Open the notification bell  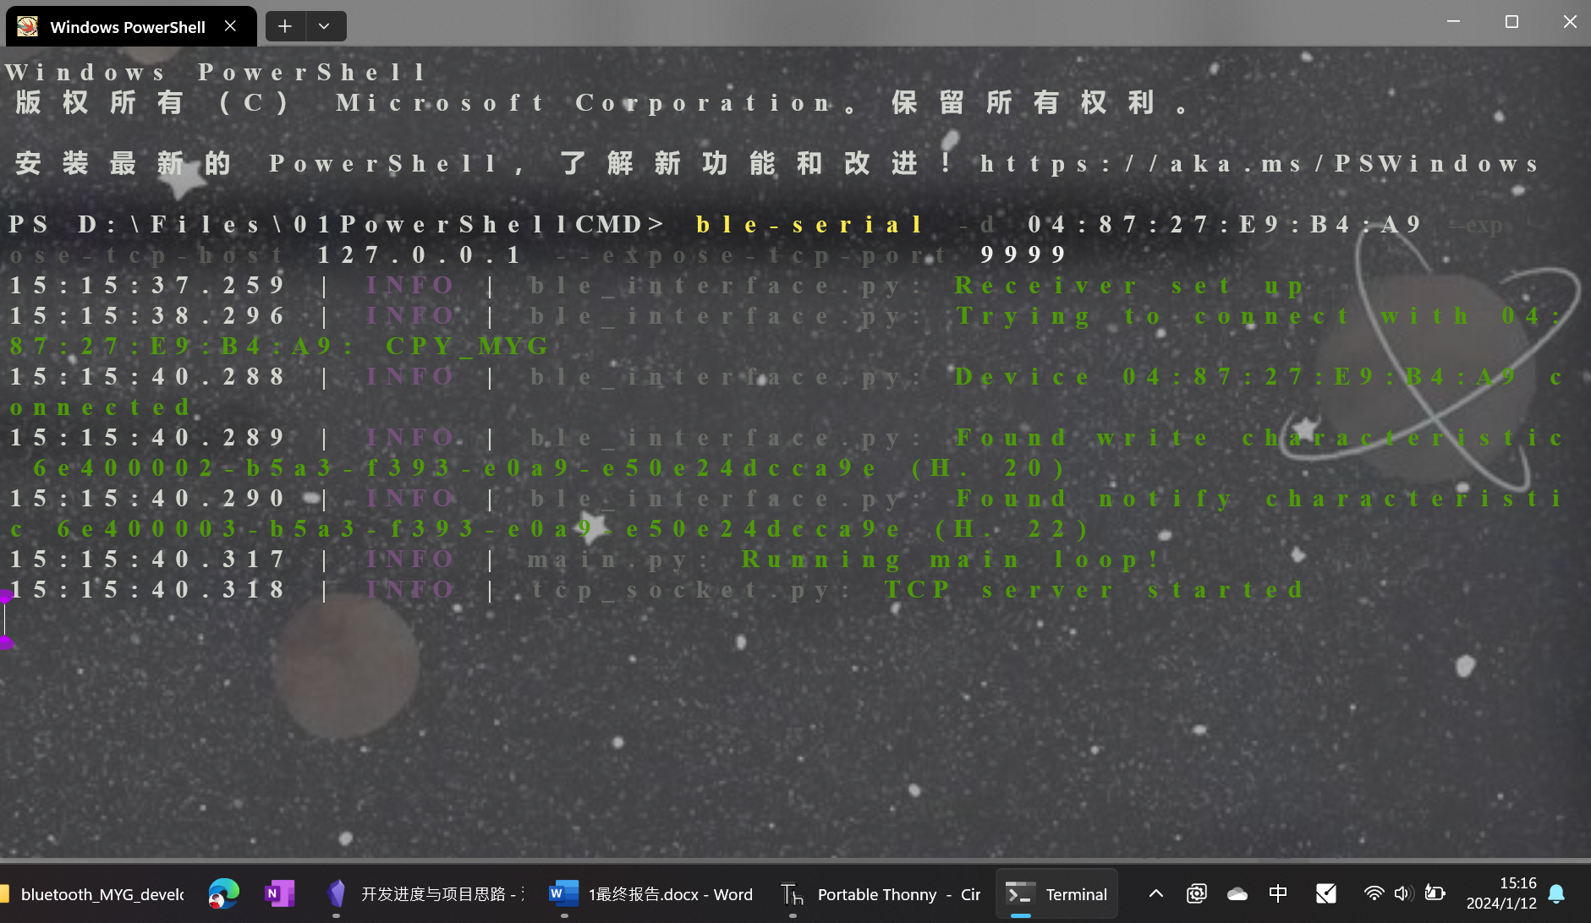point(1556,893)
